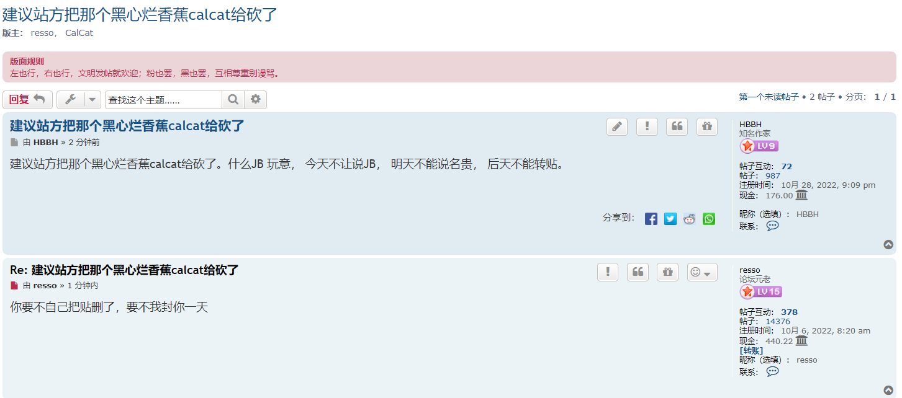Viewport: 902px width, 398px height.
Task: Share the post to Reddit
Action: click(689, 219)
